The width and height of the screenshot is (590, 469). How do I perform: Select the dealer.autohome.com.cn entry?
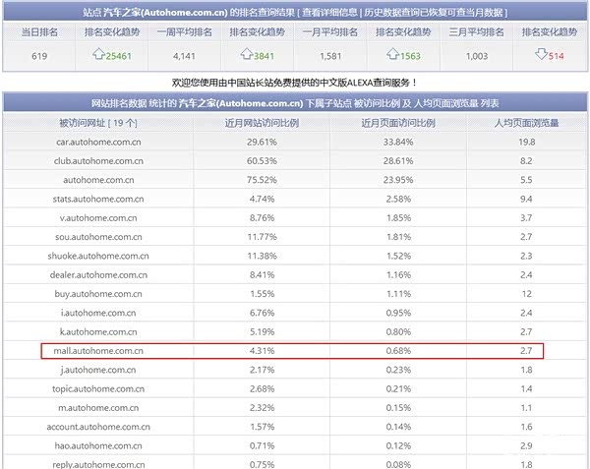(x=98, y=275)
